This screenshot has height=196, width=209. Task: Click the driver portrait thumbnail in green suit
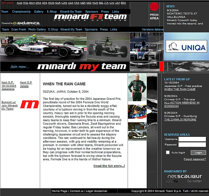click(137, 87)
